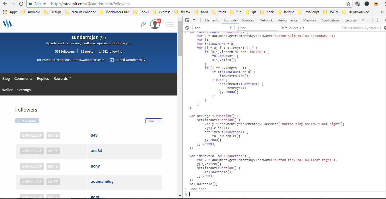Click the film reel extension icon
The width and height of the screenshot is (386, 199).
pyautogui.click(x=358, y=4)
